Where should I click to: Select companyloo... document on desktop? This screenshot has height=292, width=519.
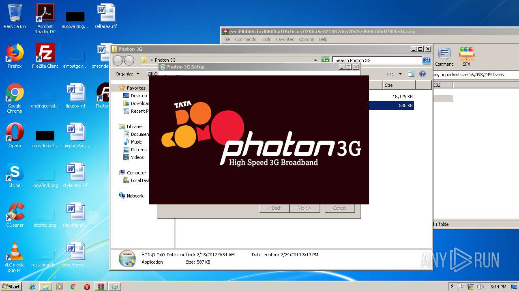(x=75, y=135)
